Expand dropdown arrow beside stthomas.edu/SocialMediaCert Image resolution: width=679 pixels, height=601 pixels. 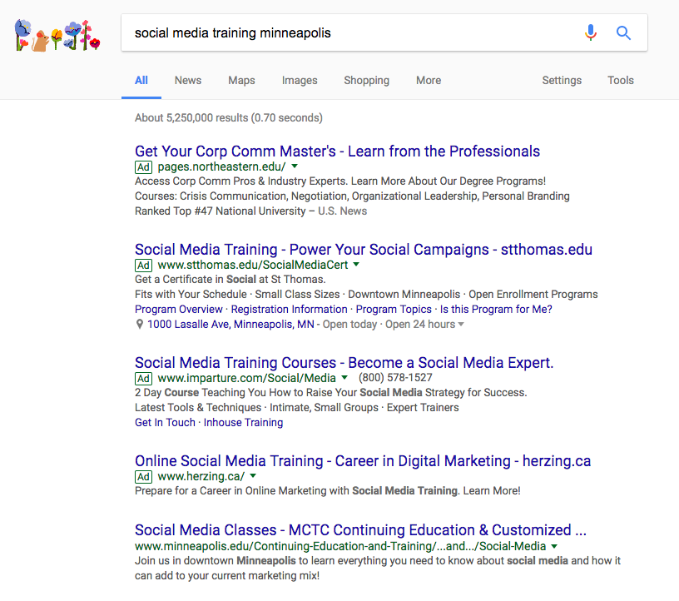pos(356,265)
